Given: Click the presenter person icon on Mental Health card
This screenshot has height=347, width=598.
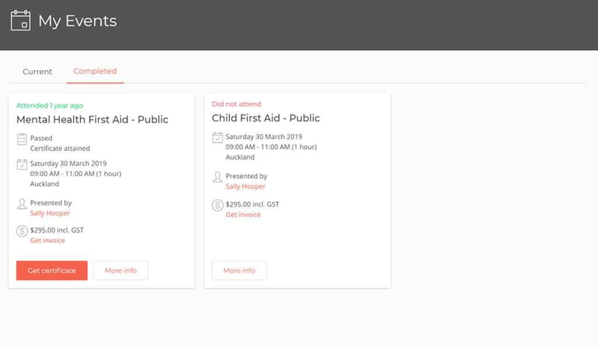Looking at the screenshot, I should pyautogui.click(x=22, y=204).
